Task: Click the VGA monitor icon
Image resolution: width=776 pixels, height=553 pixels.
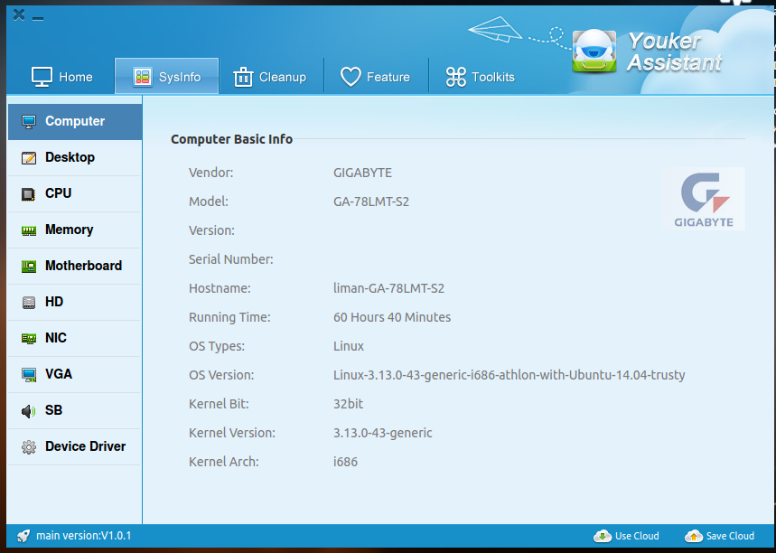Action: (29, 375)
